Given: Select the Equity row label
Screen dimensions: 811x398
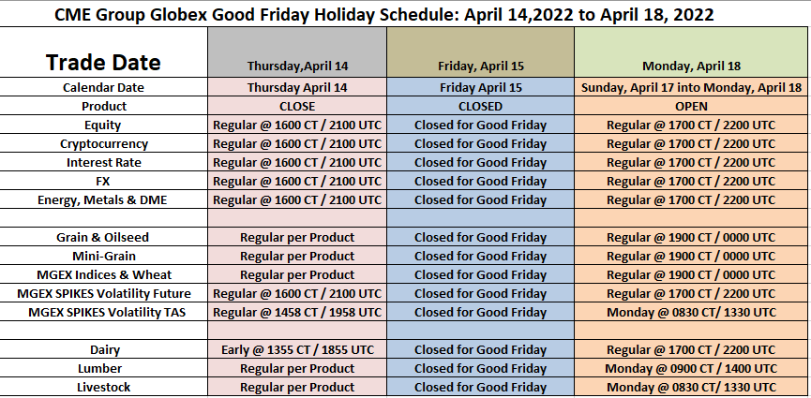Looking at the screenshot, I should (103, 125).
